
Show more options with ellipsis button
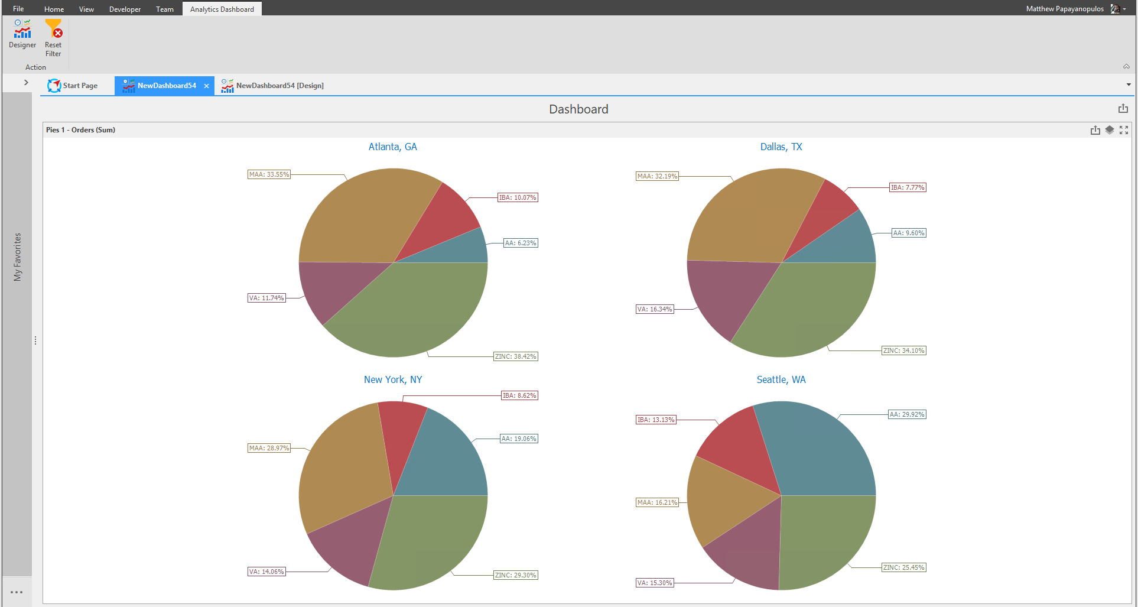click(17, 592)
